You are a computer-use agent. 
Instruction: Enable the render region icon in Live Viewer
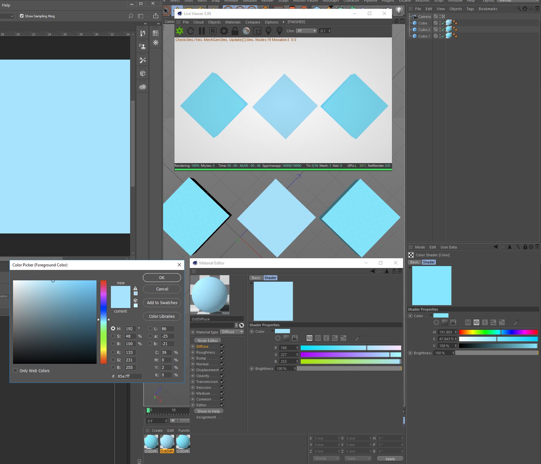(257, 31)
